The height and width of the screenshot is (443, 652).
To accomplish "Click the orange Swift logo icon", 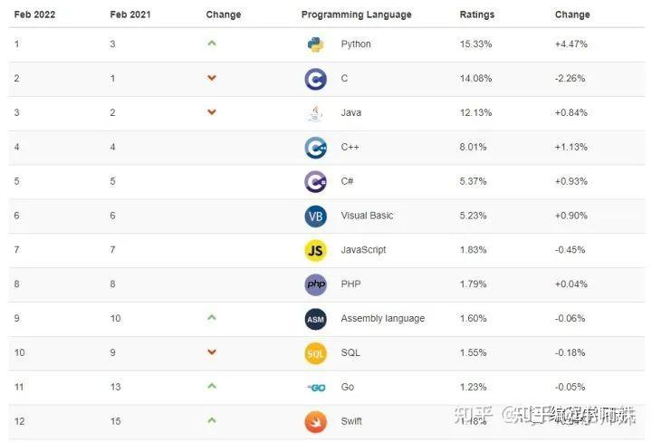I will click(x=315, y=421).
